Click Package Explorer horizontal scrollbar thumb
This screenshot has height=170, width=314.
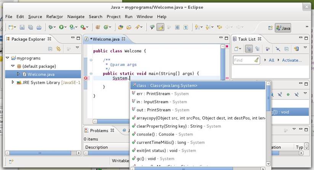40,153
